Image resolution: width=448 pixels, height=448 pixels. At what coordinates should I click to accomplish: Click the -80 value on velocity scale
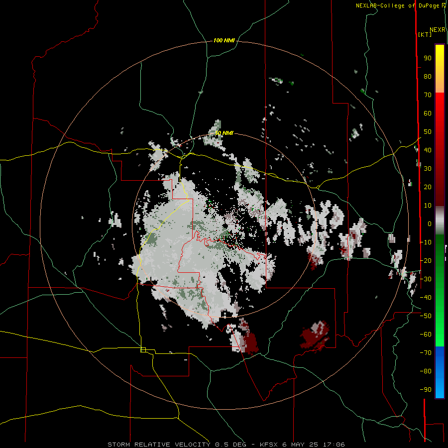[426, 371]
